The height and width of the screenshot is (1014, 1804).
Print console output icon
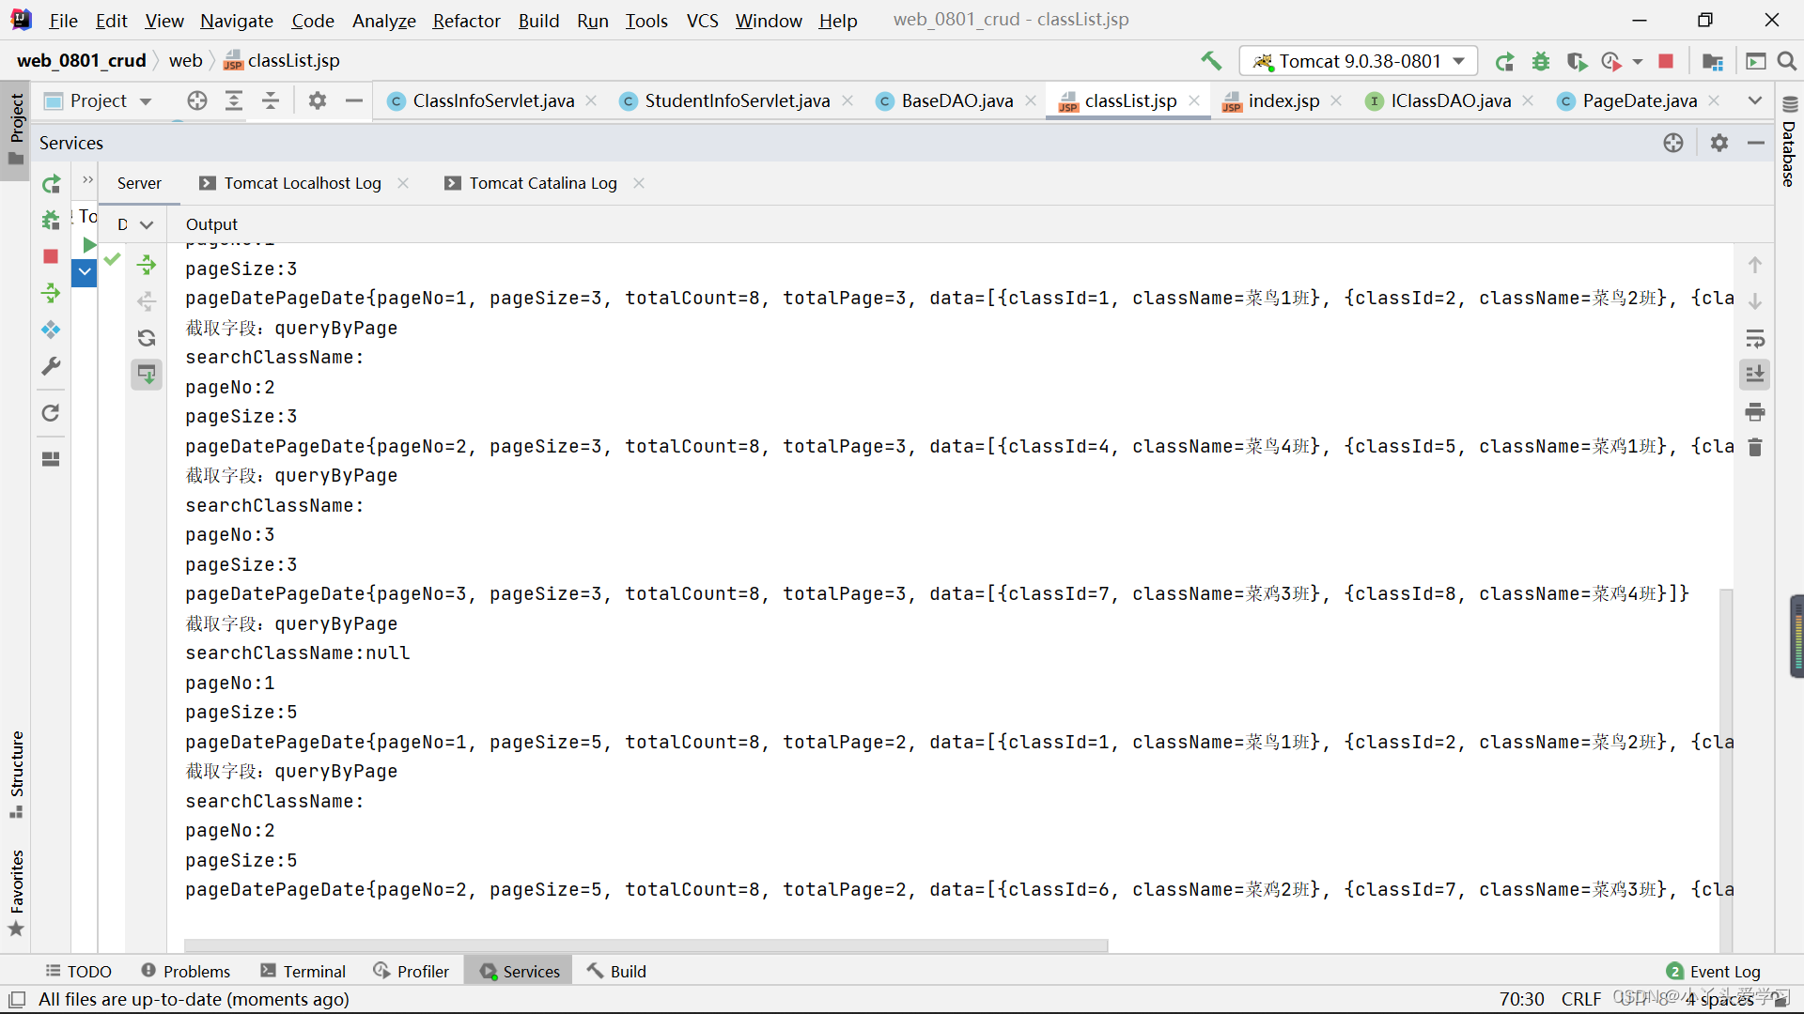[x=1755, y=411]
